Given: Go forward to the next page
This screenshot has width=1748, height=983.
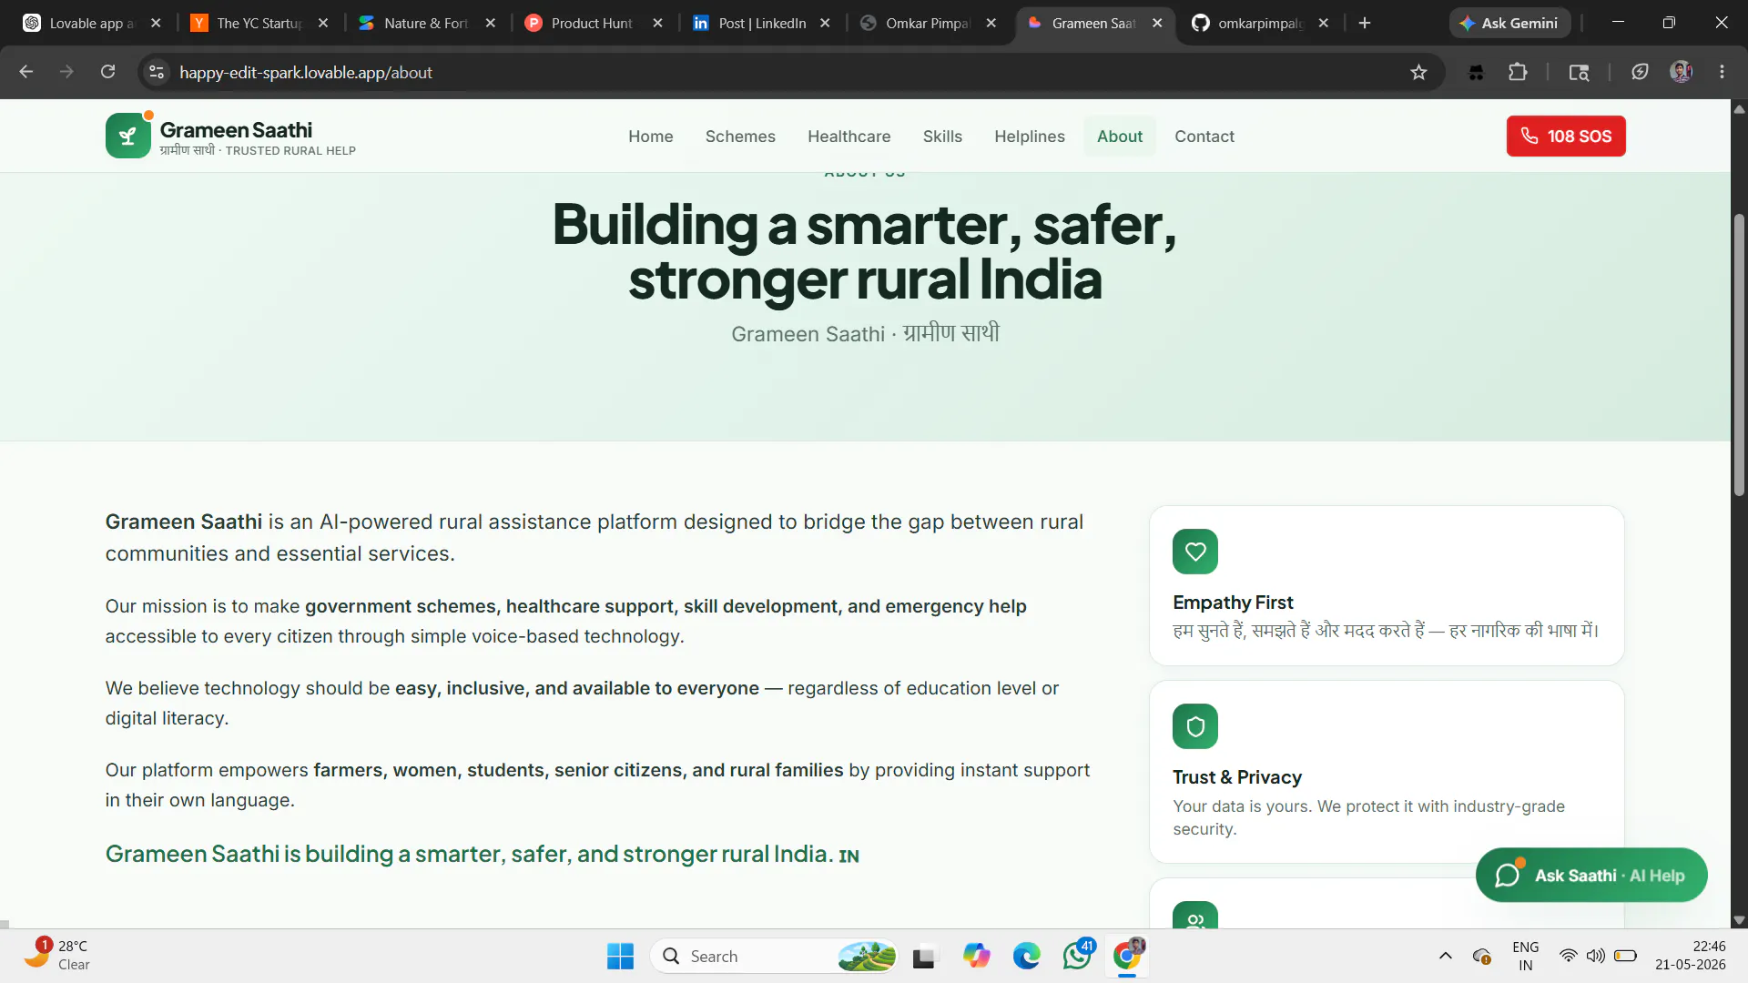Looking at the screenshot, I should (66, 72).
